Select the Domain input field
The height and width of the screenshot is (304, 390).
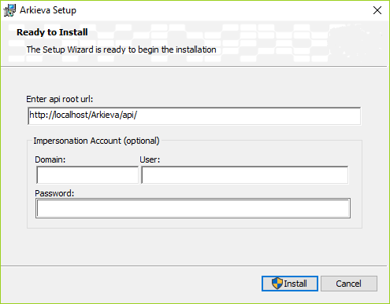pos(87,175)
